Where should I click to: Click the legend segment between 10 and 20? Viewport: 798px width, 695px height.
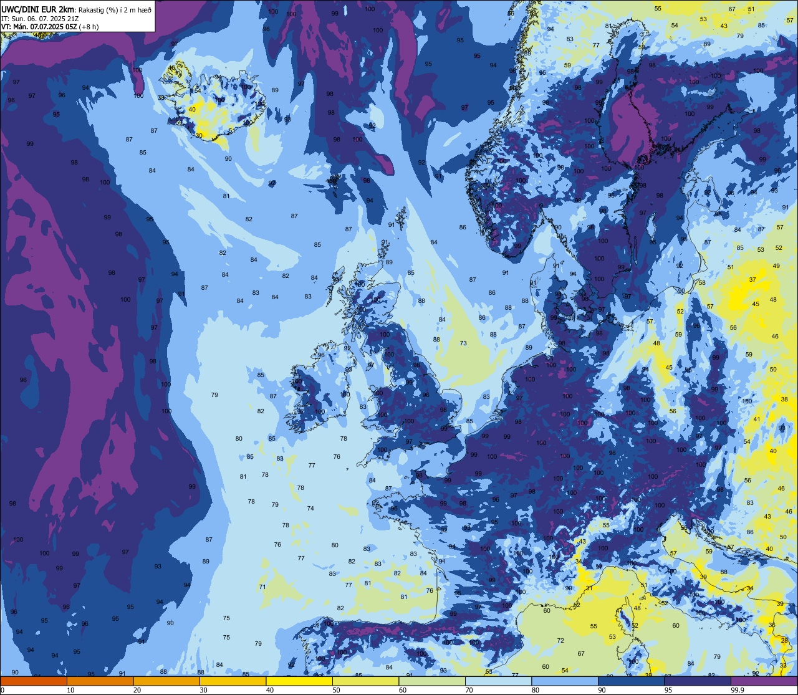tap(100, 681)
